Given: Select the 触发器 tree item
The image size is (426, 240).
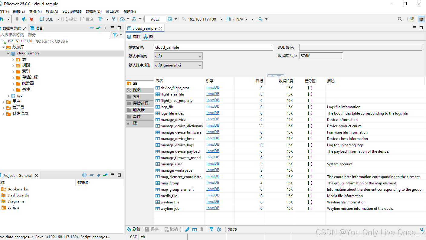Looking at the screenshot, I should coord(28,83).
